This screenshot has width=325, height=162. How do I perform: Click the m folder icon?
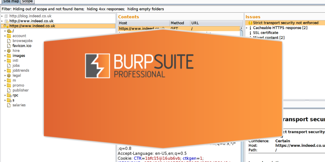click(x=9, y=80)
